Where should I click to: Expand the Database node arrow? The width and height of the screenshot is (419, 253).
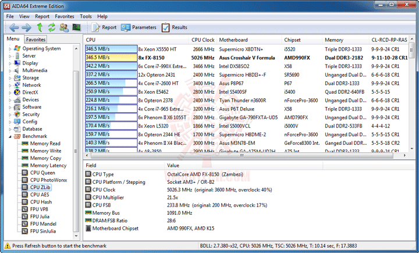coord(10,129)
